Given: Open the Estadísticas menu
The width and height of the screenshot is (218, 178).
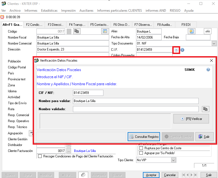Looking at the screenshot, I should tap(49, 11).
